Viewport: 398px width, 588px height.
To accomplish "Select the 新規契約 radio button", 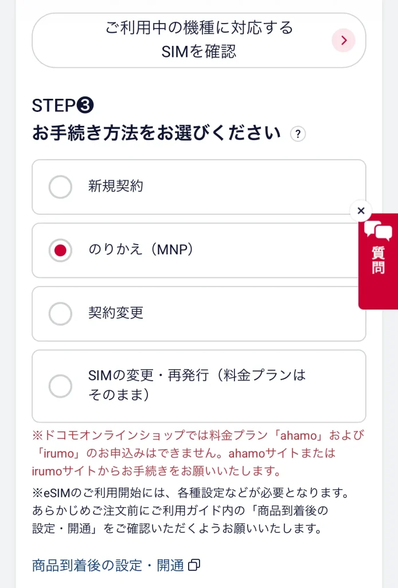I will coord(60,187).
